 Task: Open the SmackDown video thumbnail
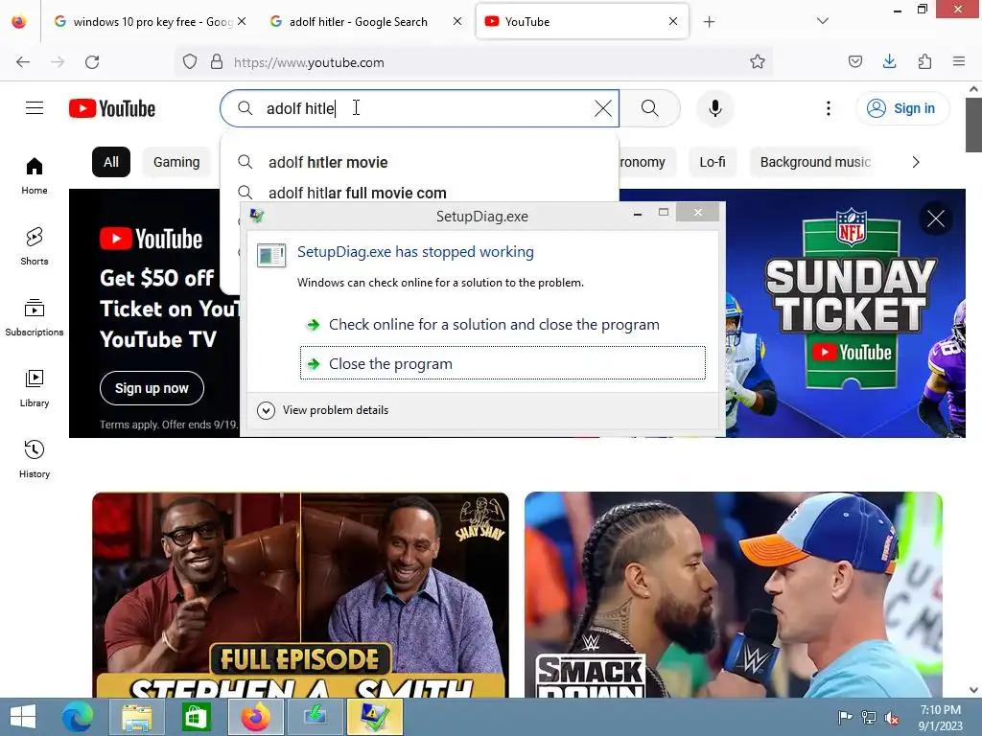click(x=734, y=594)
